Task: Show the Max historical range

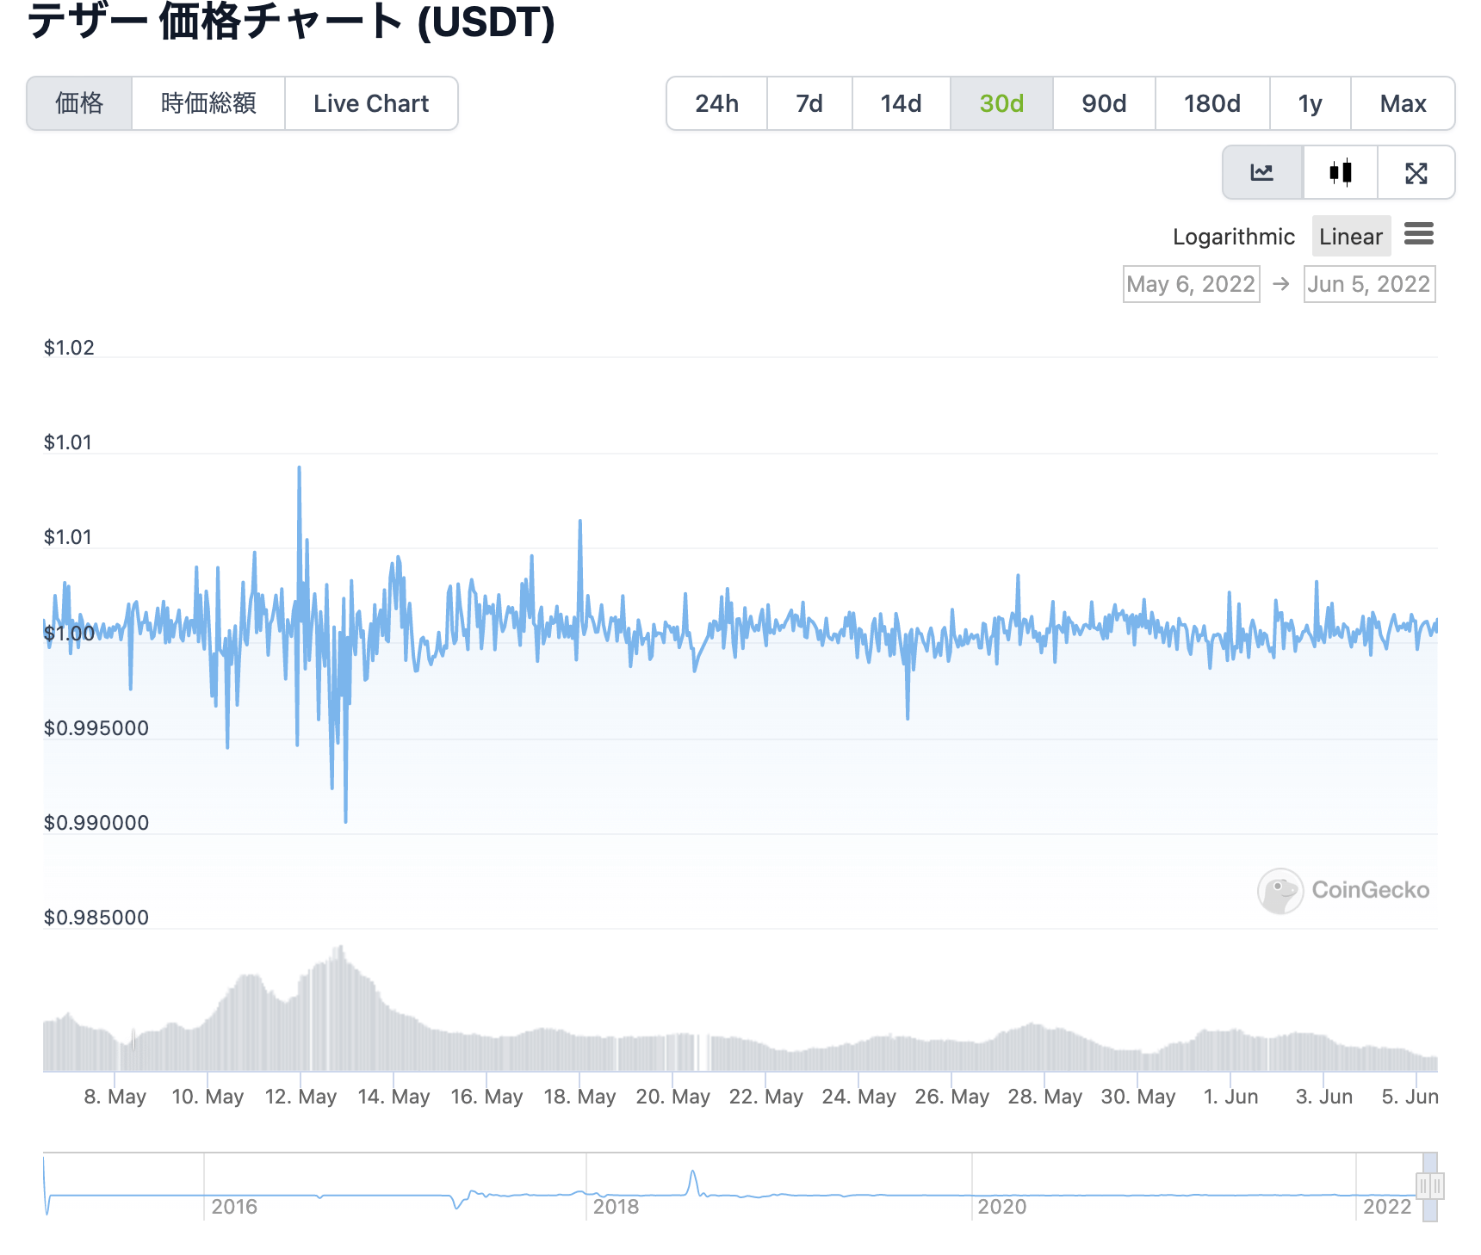Action: tap(1403, 103)
